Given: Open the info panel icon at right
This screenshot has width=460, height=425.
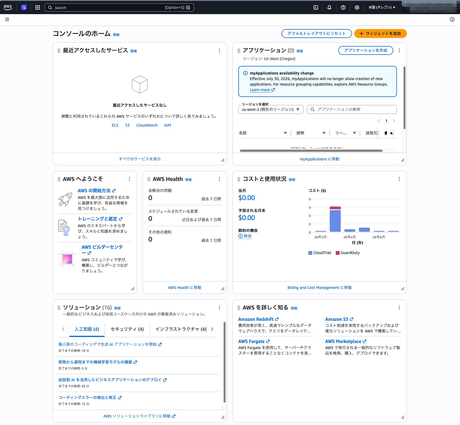Looking at the screenshot, I should click(x=452, y=19).
